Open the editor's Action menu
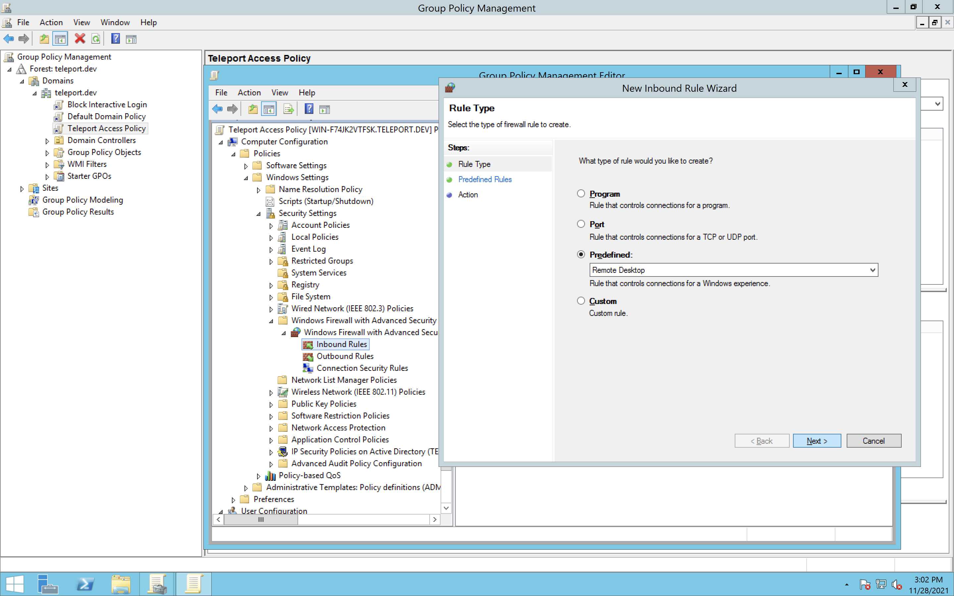The height and width of the screenshot is (596, 954). pos(249,93)
